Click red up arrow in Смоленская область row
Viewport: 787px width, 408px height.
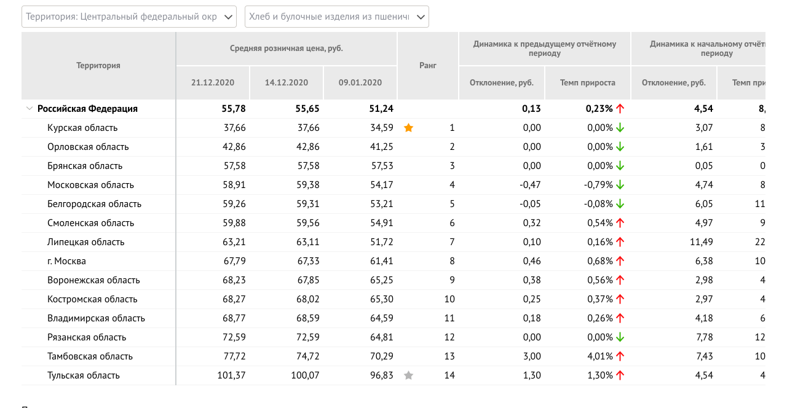[x=620, y=223]
